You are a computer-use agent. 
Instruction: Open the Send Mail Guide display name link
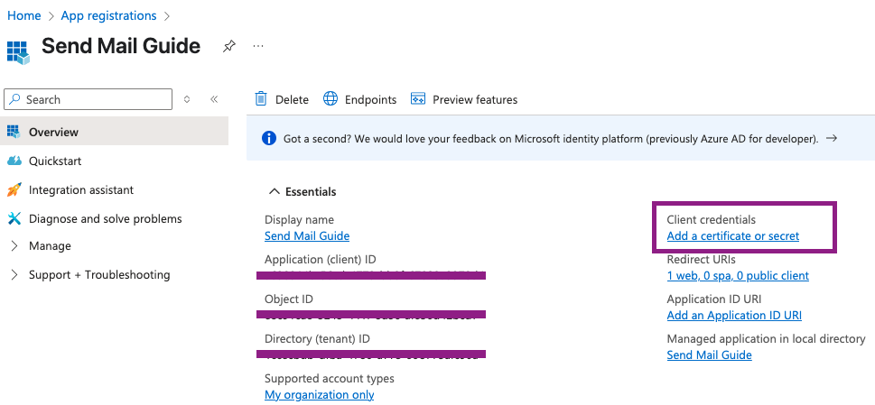click(307, 235)
